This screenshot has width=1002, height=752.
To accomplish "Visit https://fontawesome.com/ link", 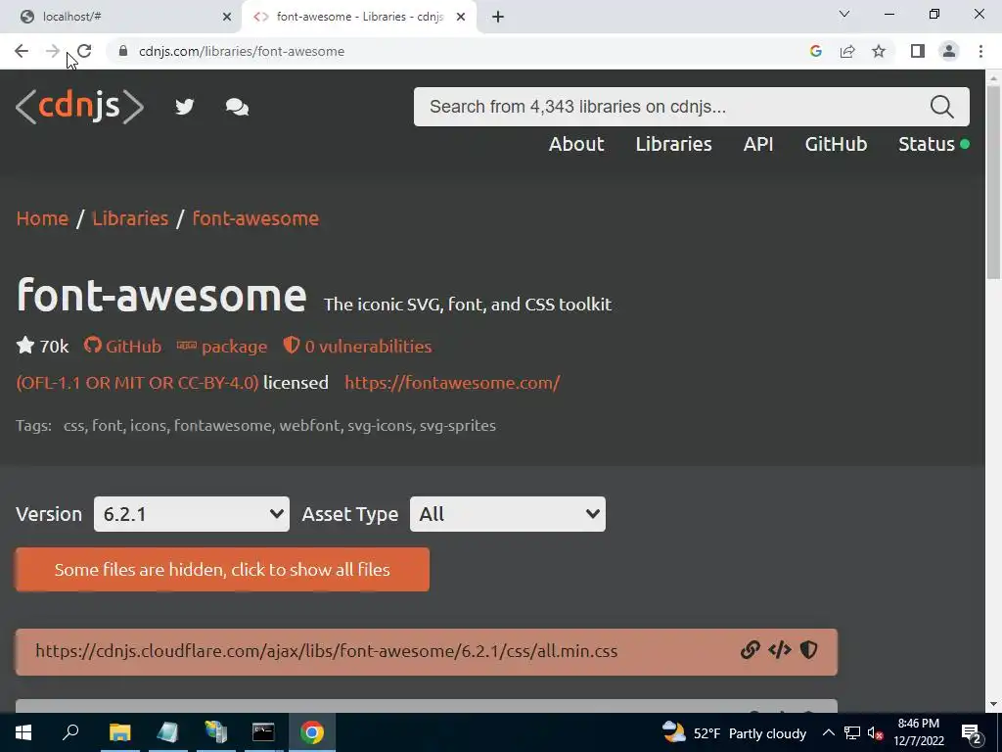I will pos(452,383).
